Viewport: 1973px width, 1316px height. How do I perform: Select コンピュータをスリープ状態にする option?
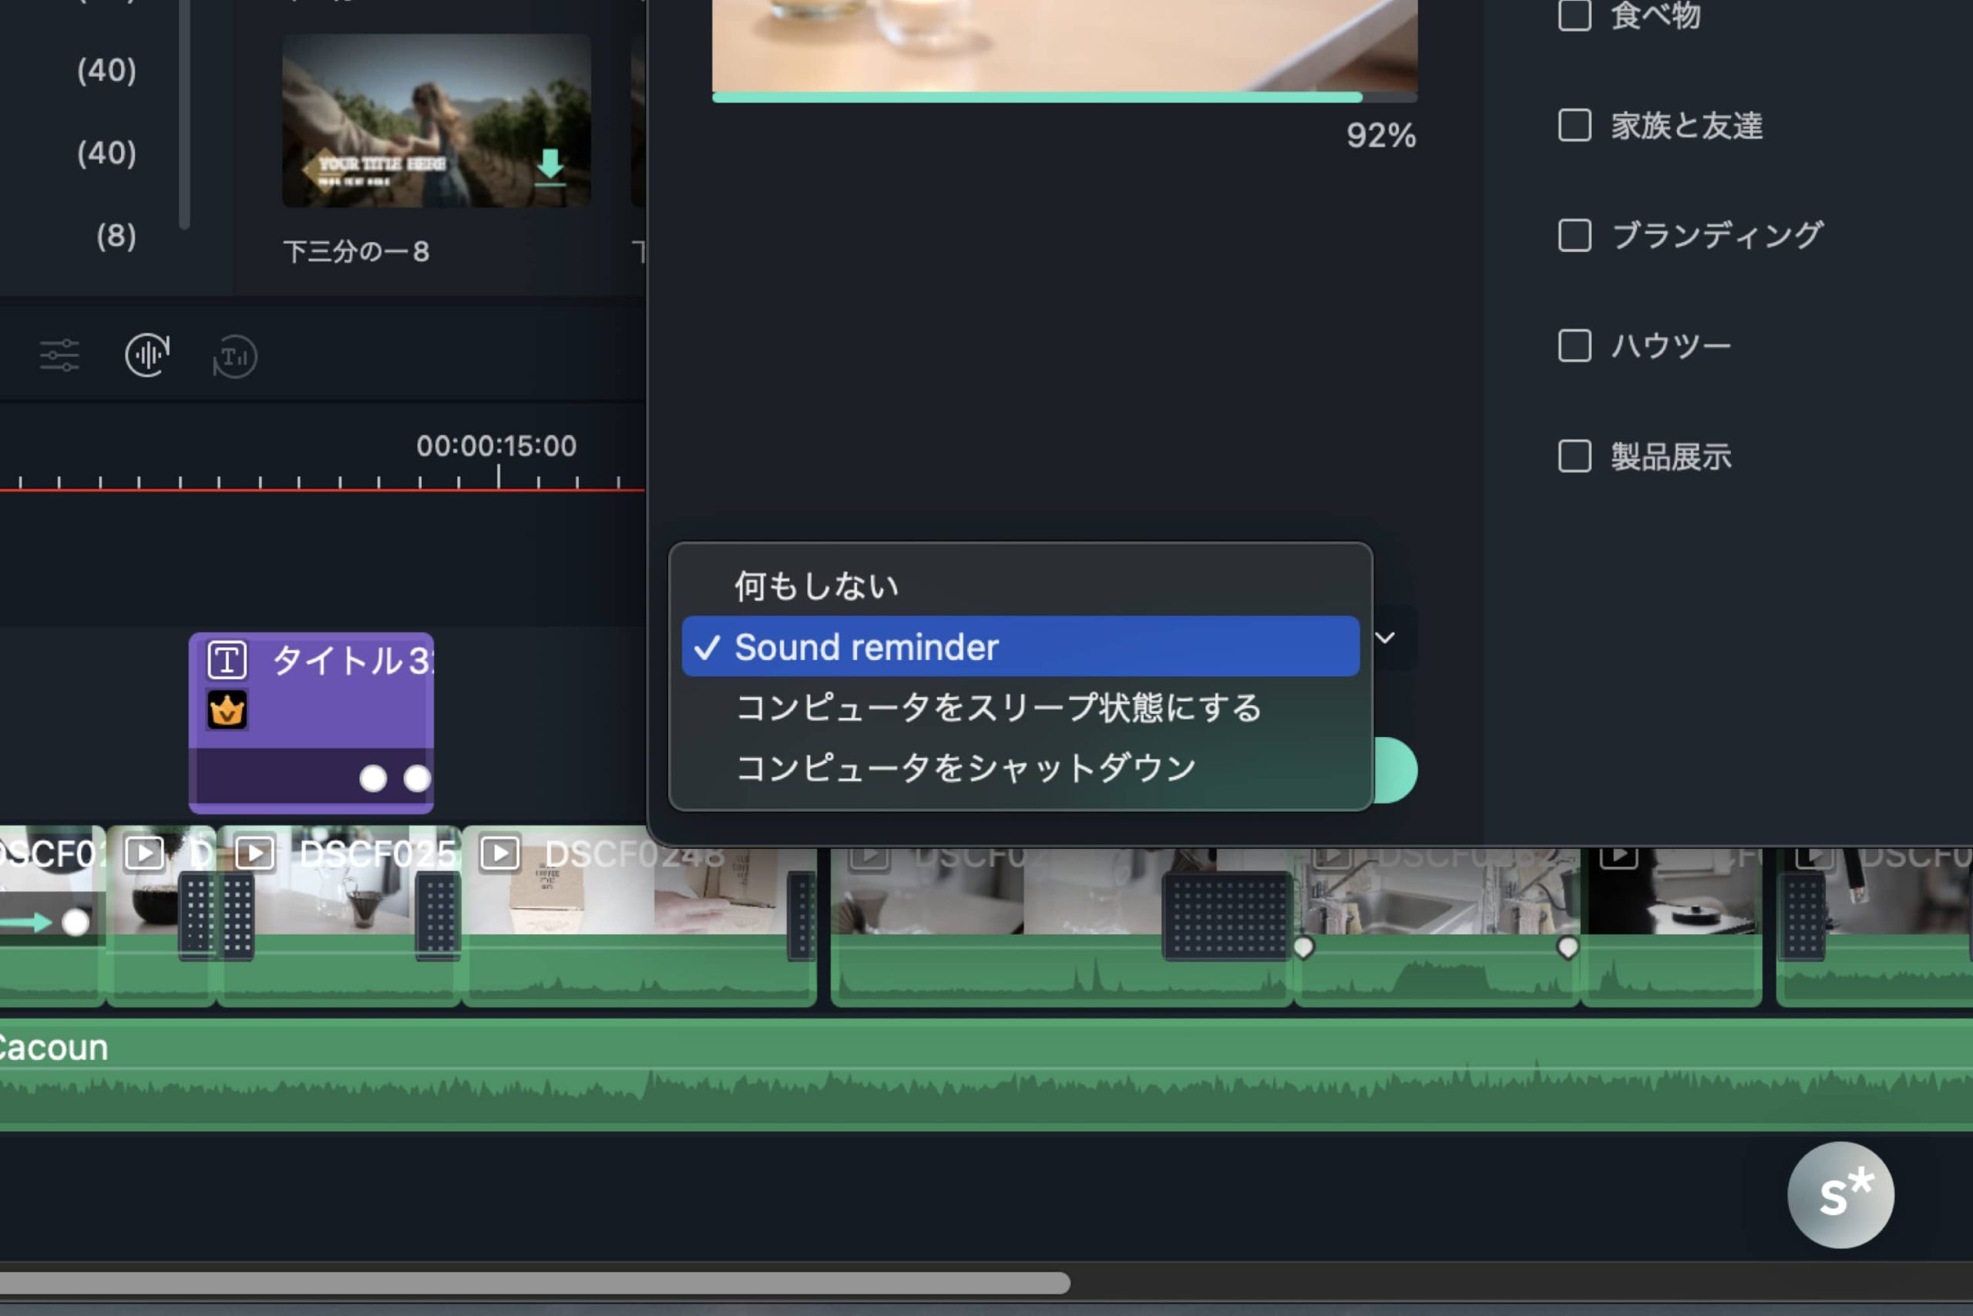[997, 708]
